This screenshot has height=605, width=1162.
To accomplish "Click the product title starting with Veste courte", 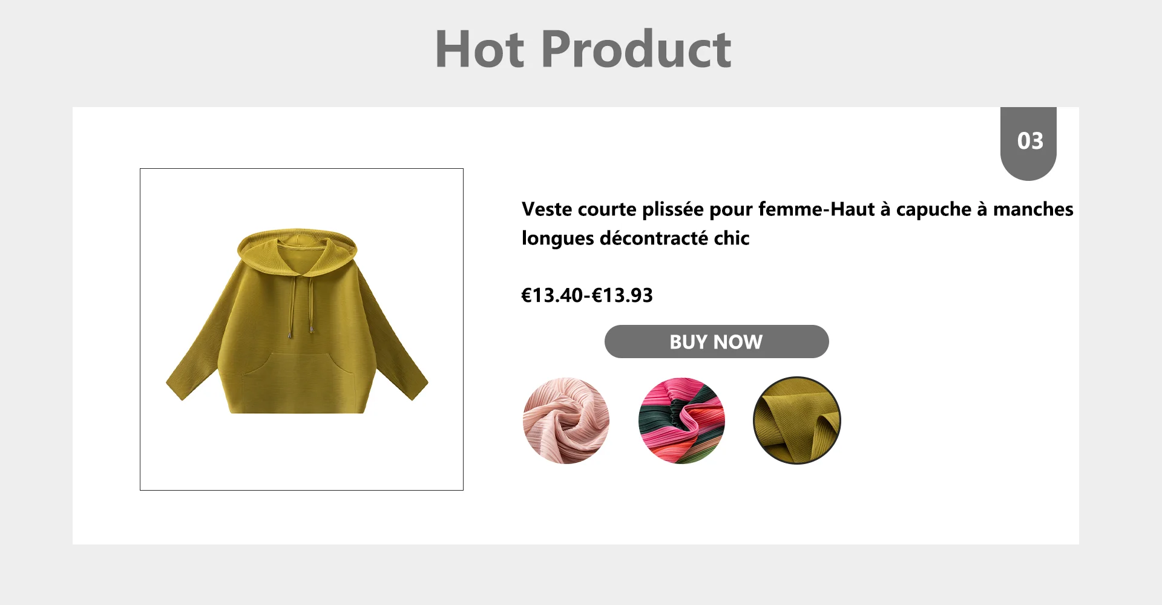I will pos(797,223).
